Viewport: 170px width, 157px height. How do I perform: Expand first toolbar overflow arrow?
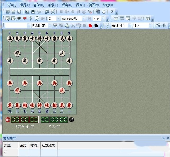(x=117, y=13)
